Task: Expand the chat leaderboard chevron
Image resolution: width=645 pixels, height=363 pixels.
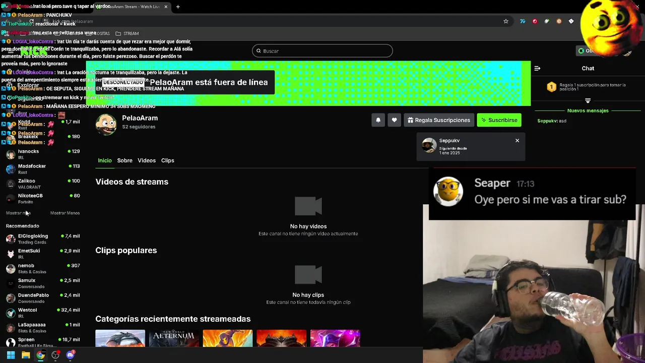Action: pyautogui.click(x=588, y=101)
